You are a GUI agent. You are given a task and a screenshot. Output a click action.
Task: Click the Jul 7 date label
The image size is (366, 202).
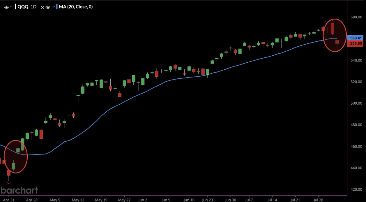pos(249,200)
